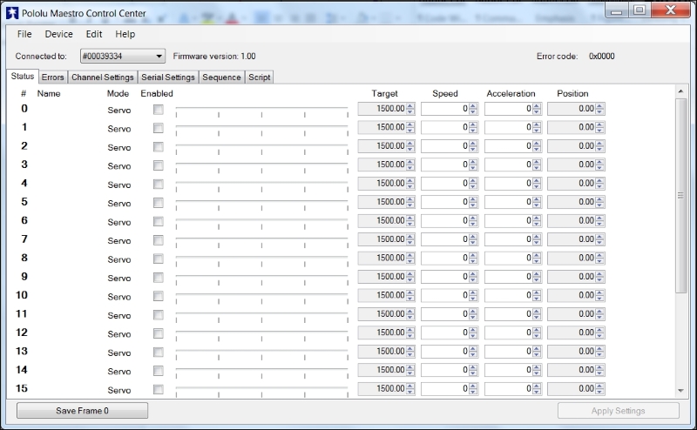Switch to the Script tab
Screen dimensions: 697x430
[x=259, y=77]
